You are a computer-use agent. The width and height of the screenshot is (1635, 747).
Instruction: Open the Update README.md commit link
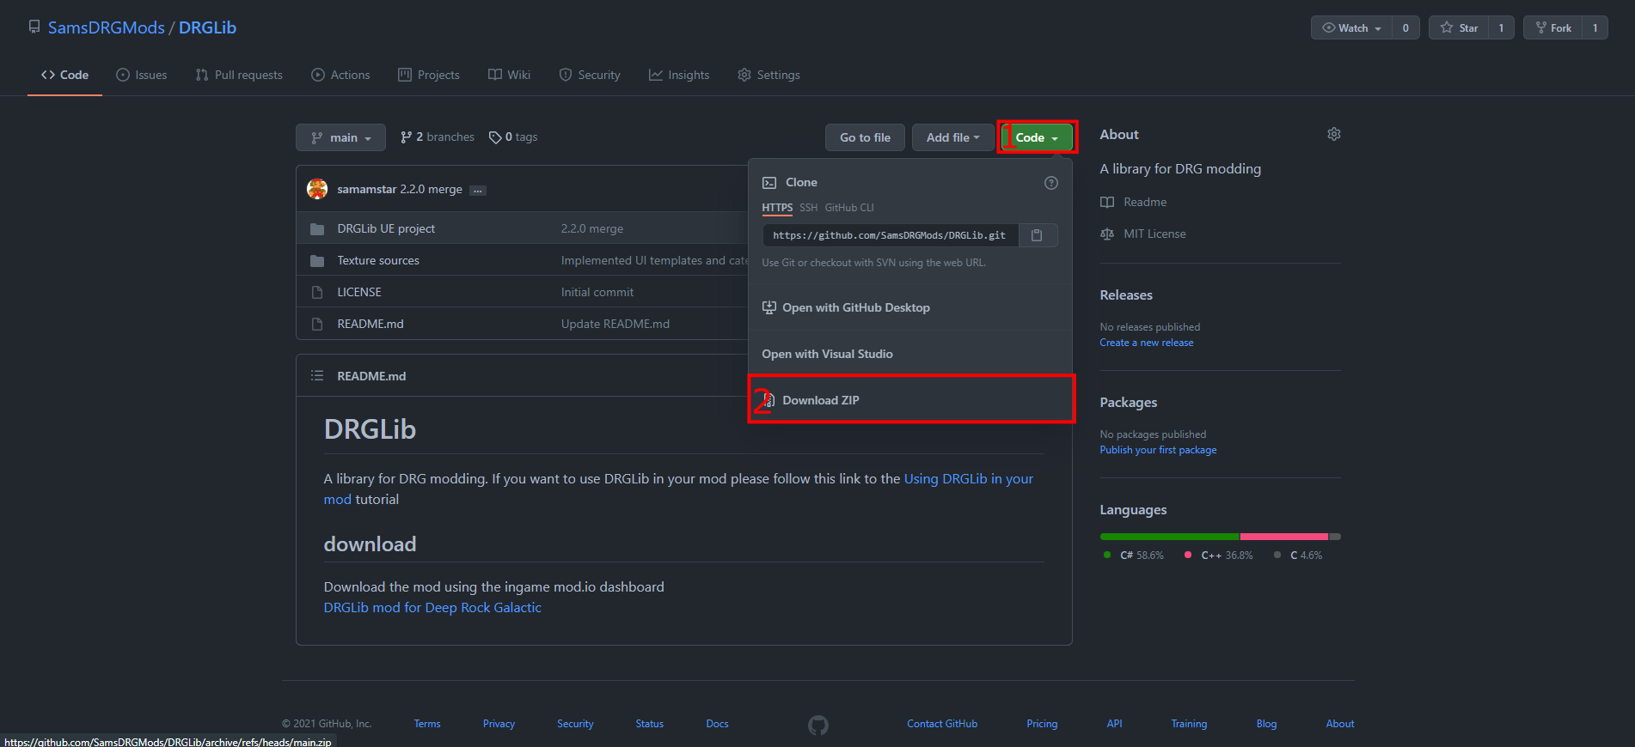pyautogui.click(x=615, y=324)
